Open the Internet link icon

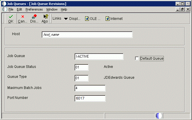click(107, 19)
